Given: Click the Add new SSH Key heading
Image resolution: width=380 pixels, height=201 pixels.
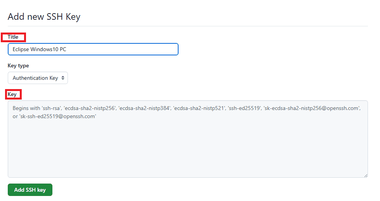Looking at the screenshot, I should (44, 17).
